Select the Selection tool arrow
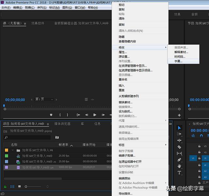This screenshot has width=209, height=196. click(x=179, y=128)
